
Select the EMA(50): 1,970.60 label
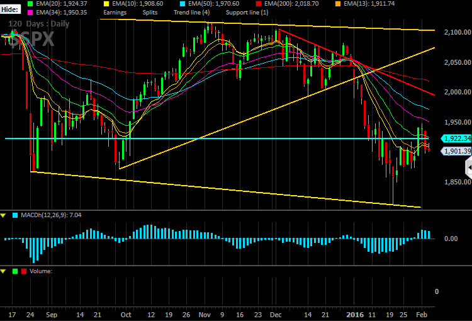tap(214, 4)
